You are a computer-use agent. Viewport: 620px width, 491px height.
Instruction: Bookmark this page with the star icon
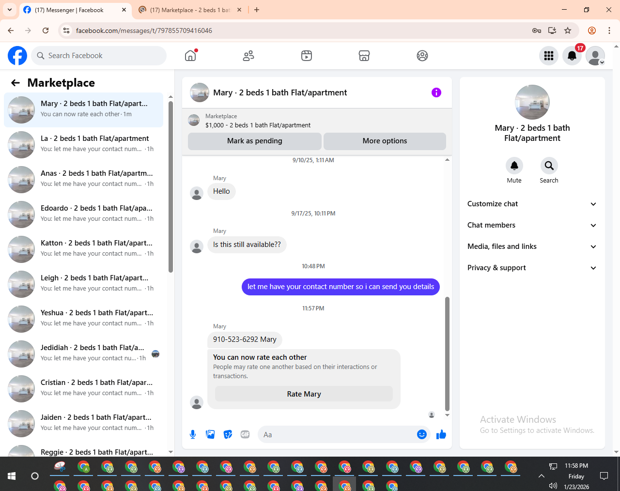point(568,31)
